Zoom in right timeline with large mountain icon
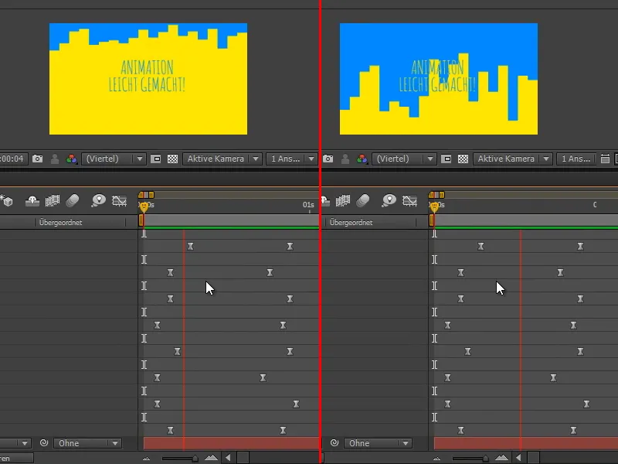618x464 pixels. (501, 458)
